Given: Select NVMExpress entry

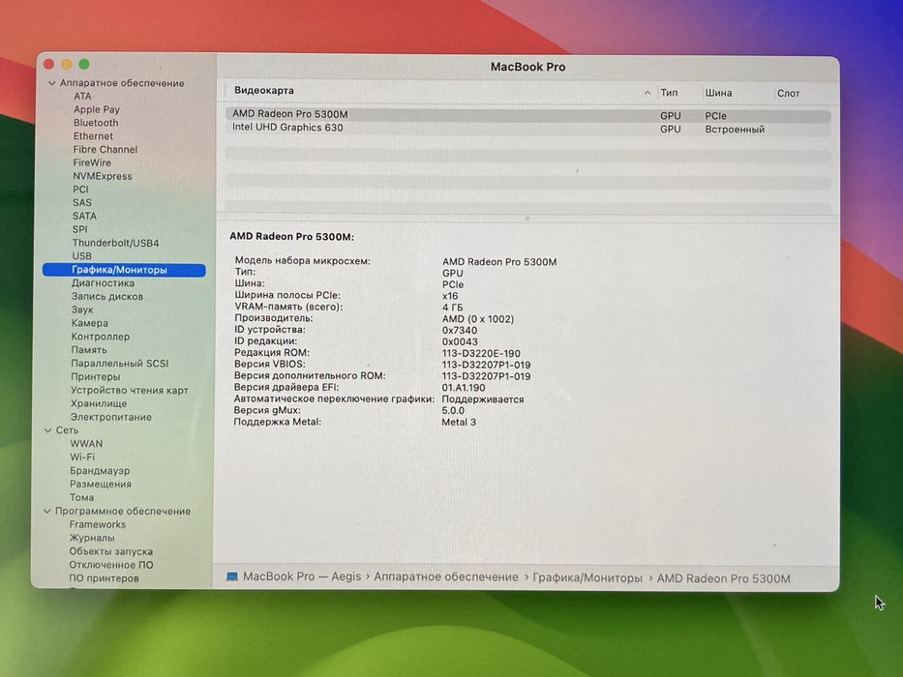Looking at the screenshot, I should click(x=102, y=176).
